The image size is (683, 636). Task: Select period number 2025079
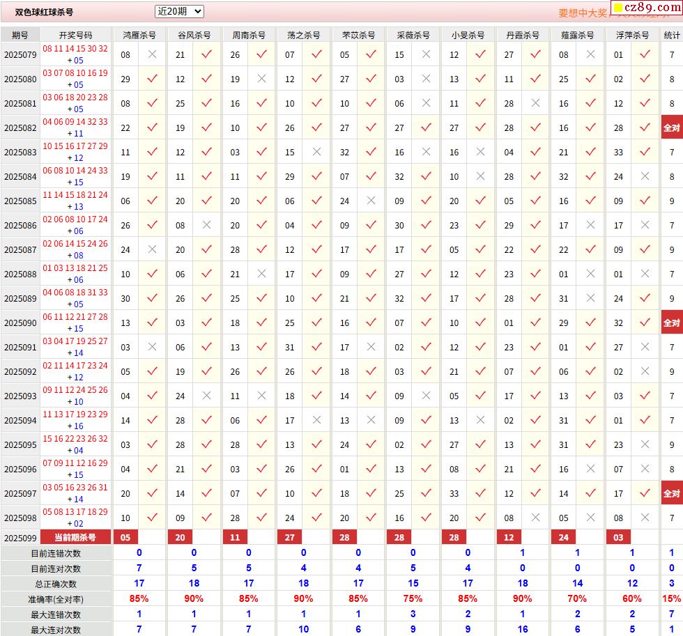pyautogui.click(x=20, y=55)
